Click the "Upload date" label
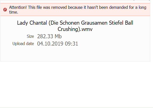This screenshot has width=153, height=108. pos(23,44)
